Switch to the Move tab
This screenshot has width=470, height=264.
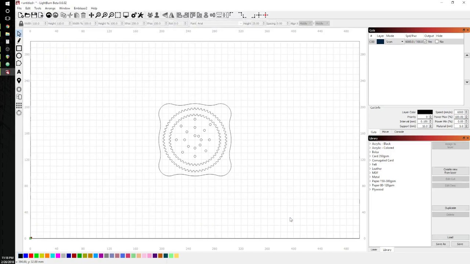tap(385, 132)
